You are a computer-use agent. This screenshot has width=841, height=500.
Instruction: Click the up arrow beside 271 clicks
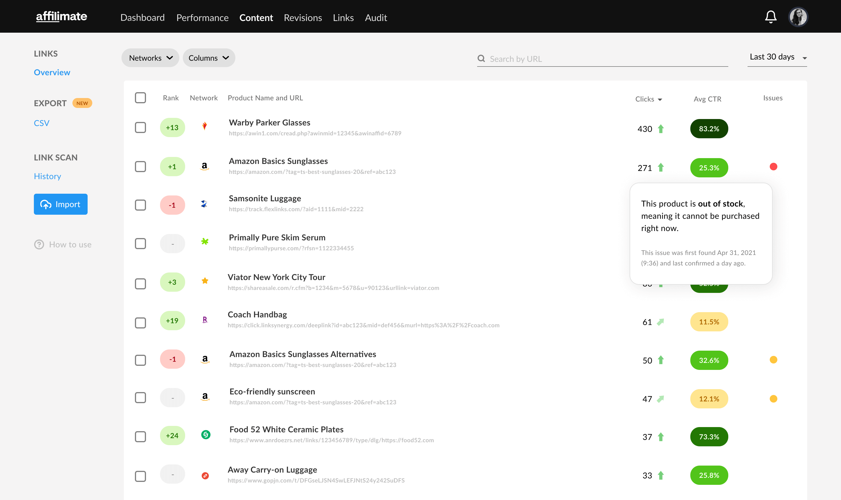pos(661,167)
